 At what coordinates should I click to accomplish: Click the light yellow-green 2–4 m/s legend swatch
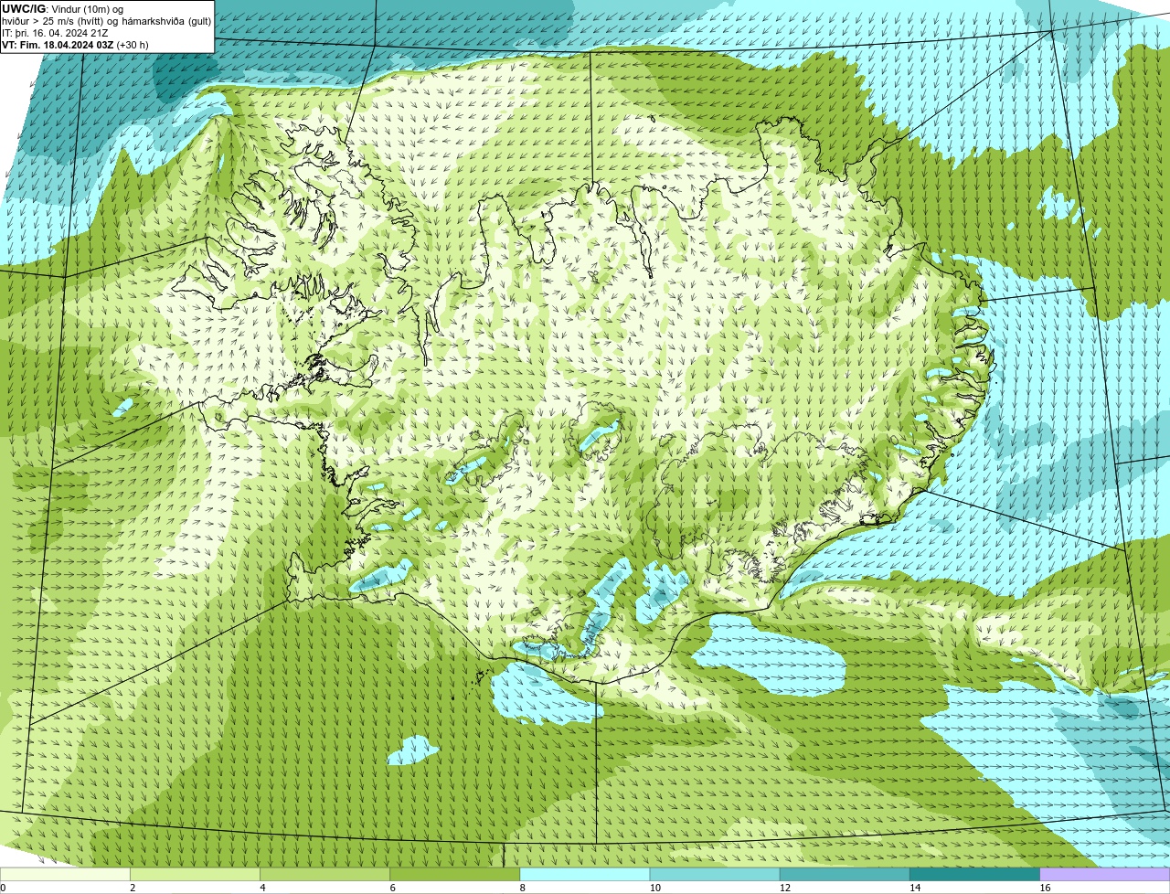point(195,874)
